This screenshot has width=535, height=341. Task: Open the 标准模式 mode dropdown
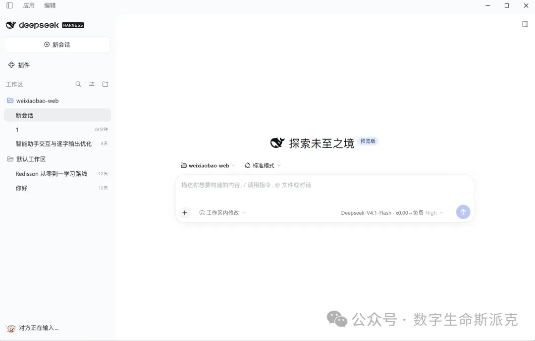(x=263, y=165)
